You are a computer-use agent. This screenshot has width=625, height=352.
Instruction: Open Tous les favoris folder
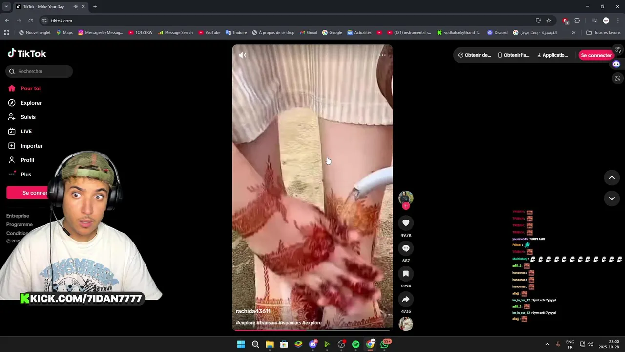603,33
